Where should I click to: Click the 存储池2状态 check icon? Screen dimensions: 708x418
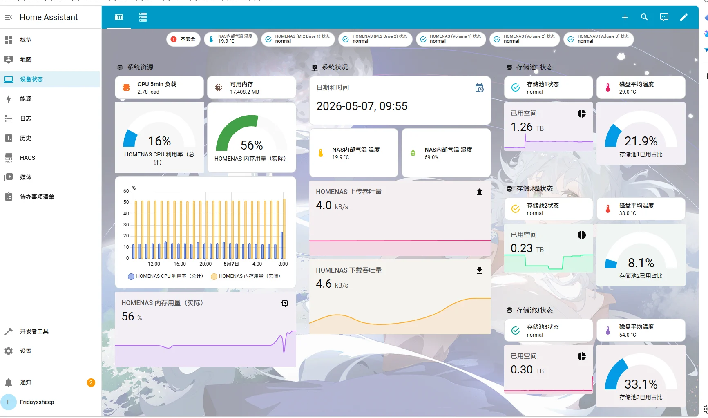coord(516,209)
